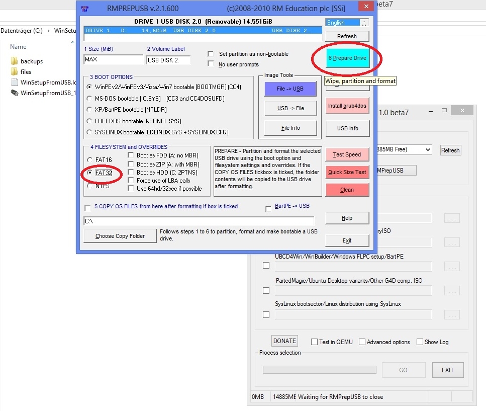Choose FAT32 filesystem
The height and width of the screenshot is (411, 486).
coord(90,173)
